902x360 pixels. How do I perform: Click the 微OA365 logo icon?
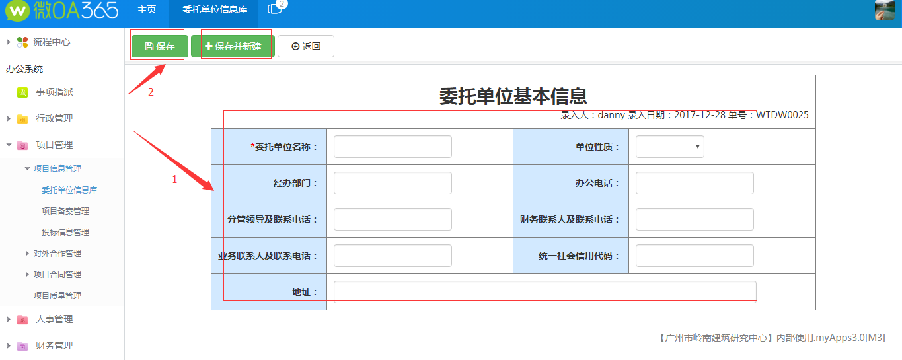click(17, 11)
